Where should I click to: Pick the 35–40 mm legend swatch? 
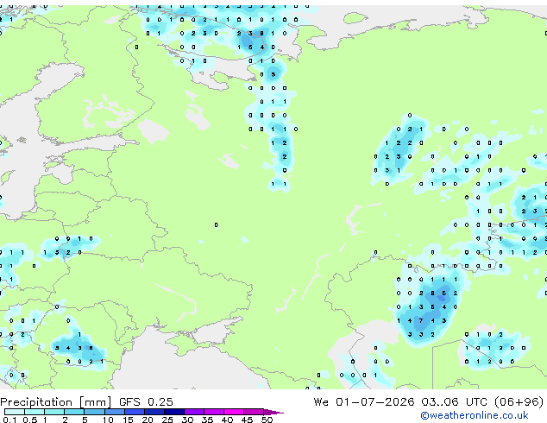[213, 412]
